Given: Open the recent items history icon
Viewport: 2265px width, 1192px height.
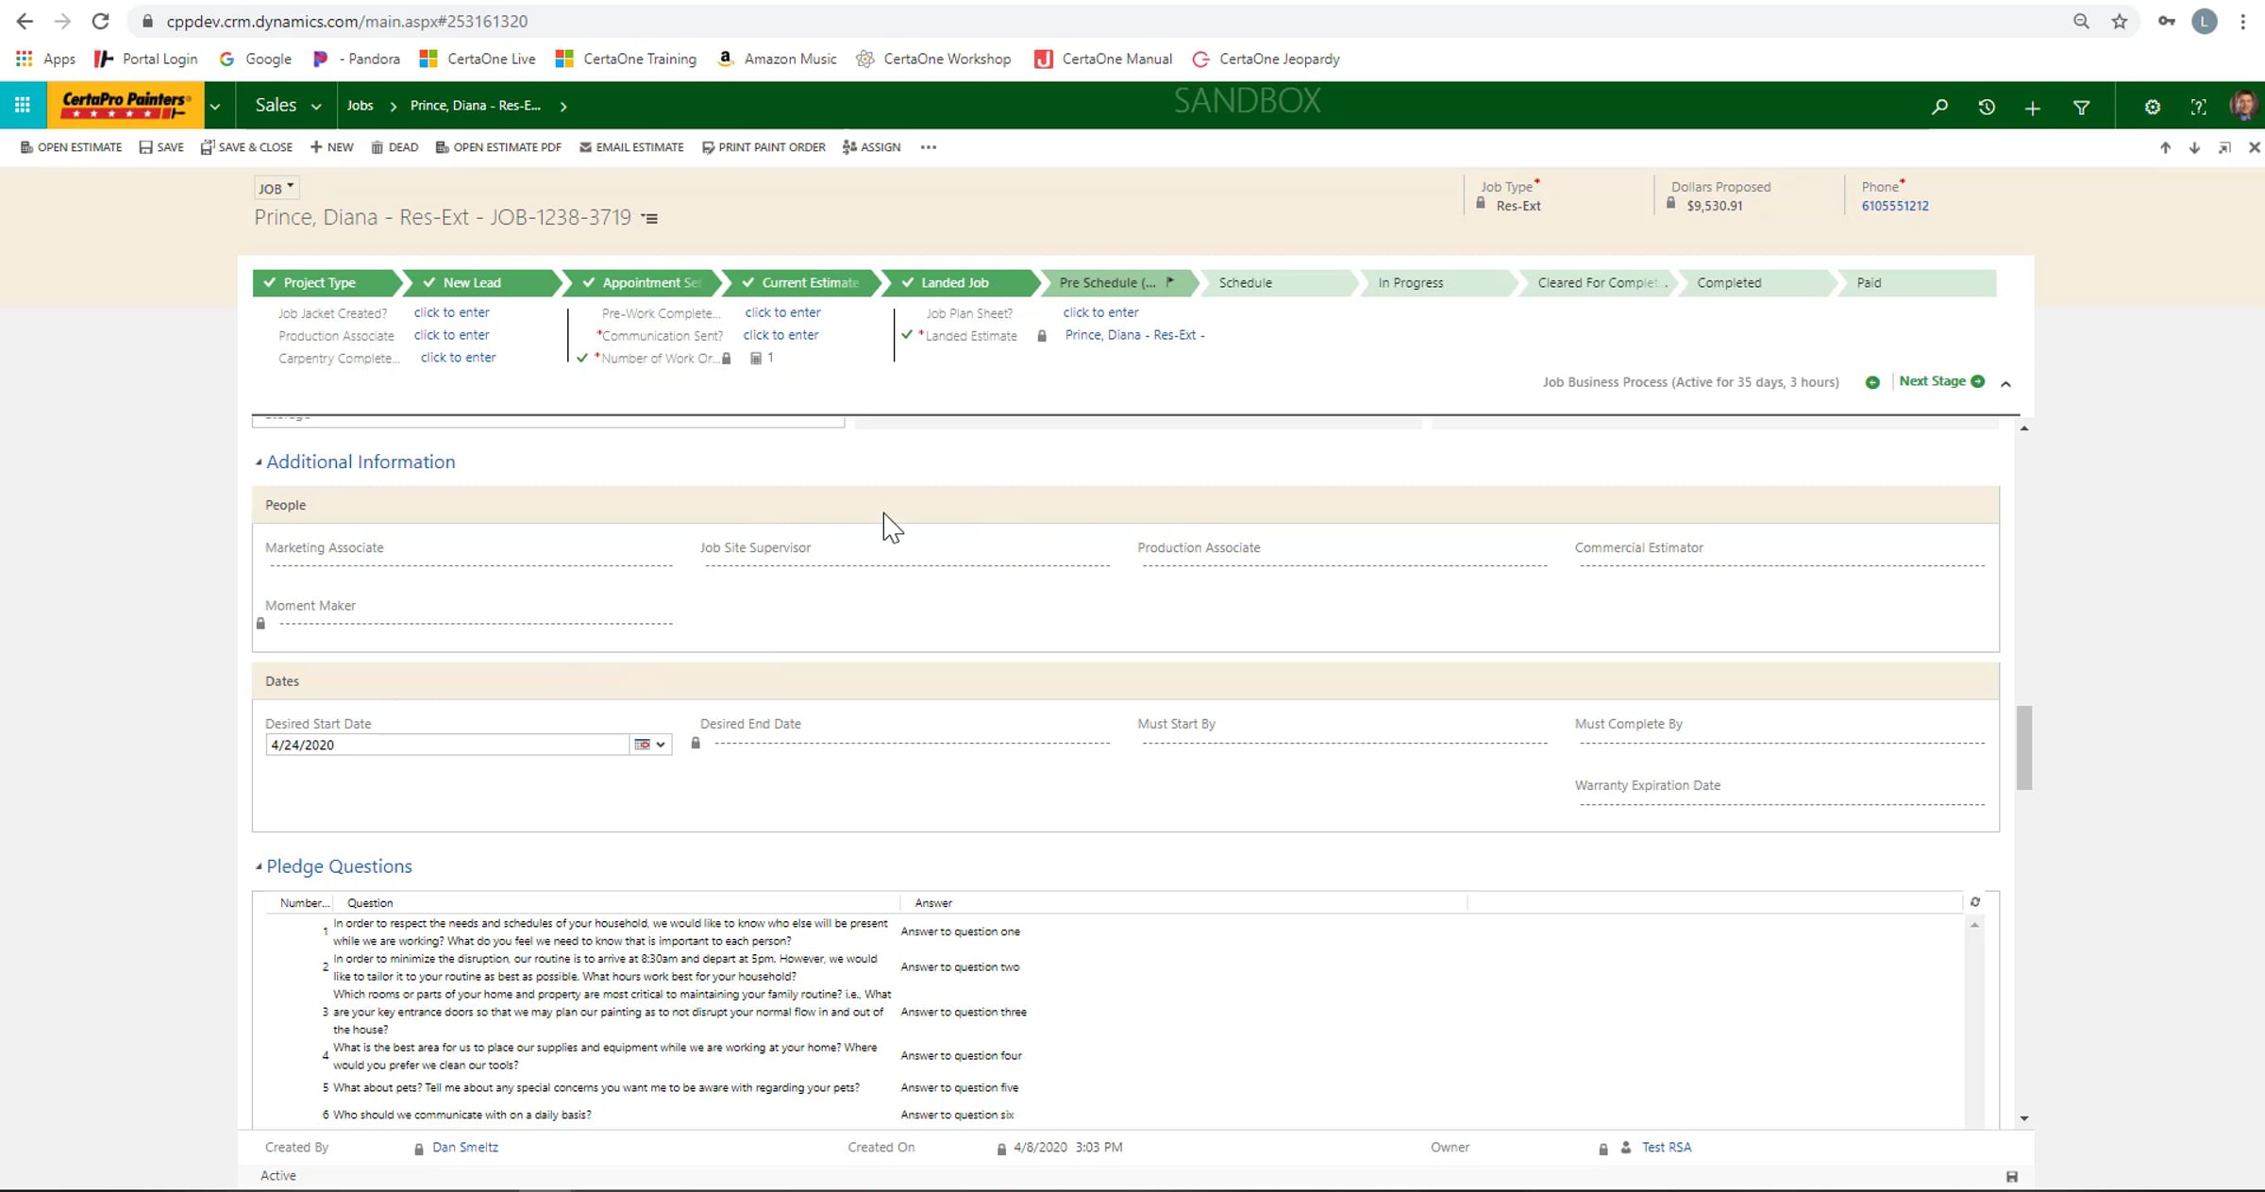Looking at the screenshot, I should click(1987, 107).
